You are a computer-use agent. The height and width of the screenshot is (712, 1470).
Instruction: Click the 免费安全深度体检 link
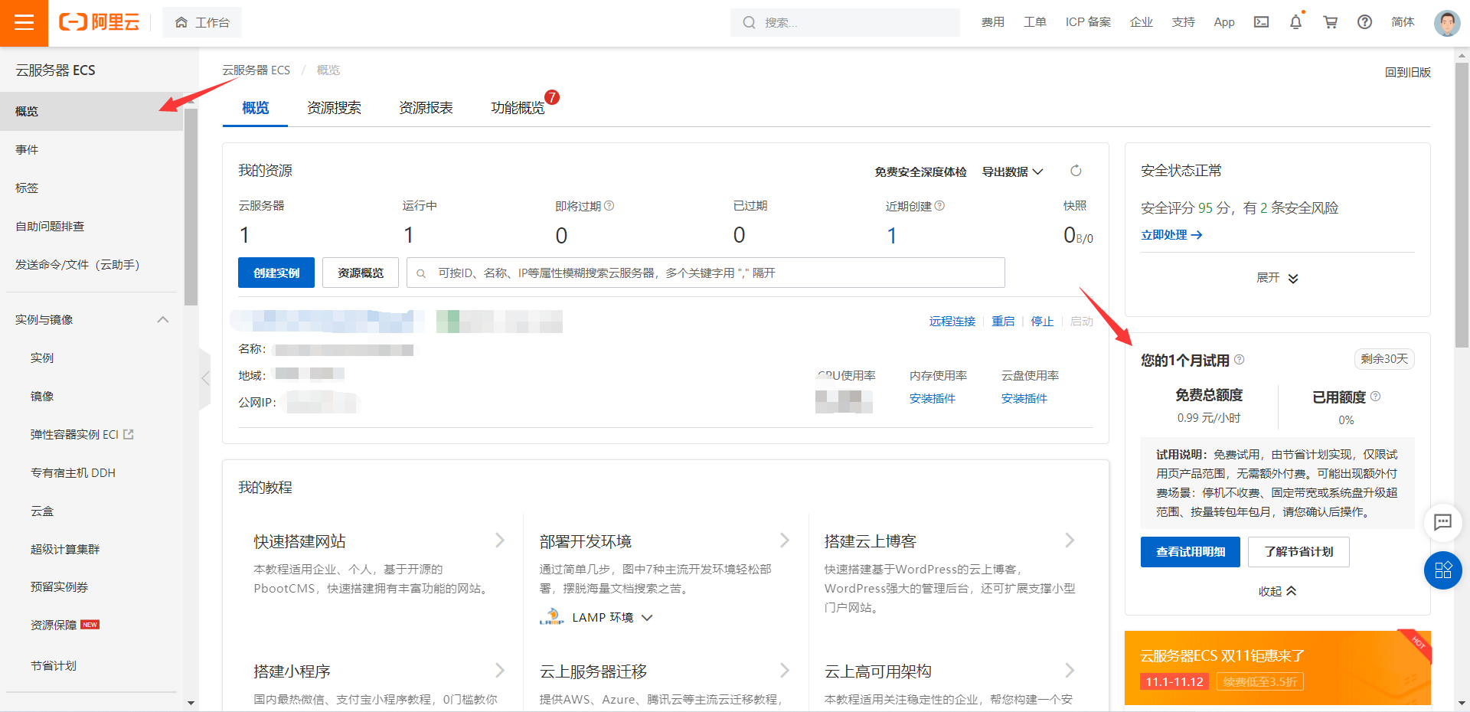pos(921,172)
